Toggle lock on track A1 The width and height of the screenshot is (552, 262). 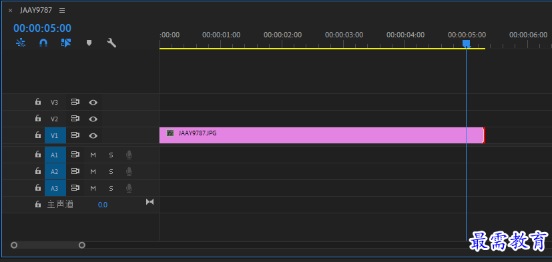point(38,155)
